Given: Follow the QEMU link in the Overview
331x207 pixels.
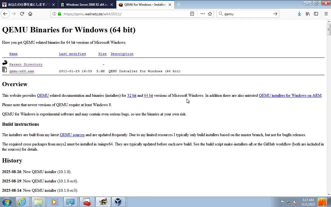Looking at the screenshot, I should tap(43, 95).
